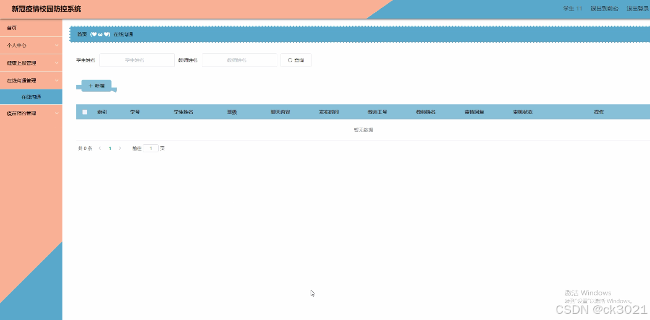Click the 操作 column header
The height and width of the screenshot is (320, 650).
click(599, 112)
